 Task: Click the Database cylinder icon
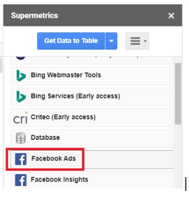point(21,138)
